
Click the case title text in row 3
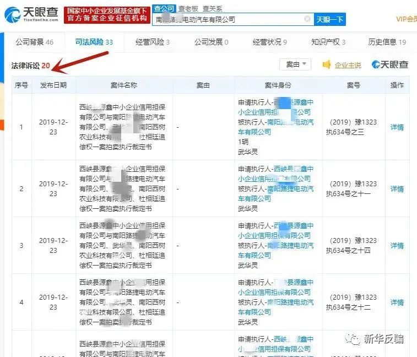click(x=122, y=245)
